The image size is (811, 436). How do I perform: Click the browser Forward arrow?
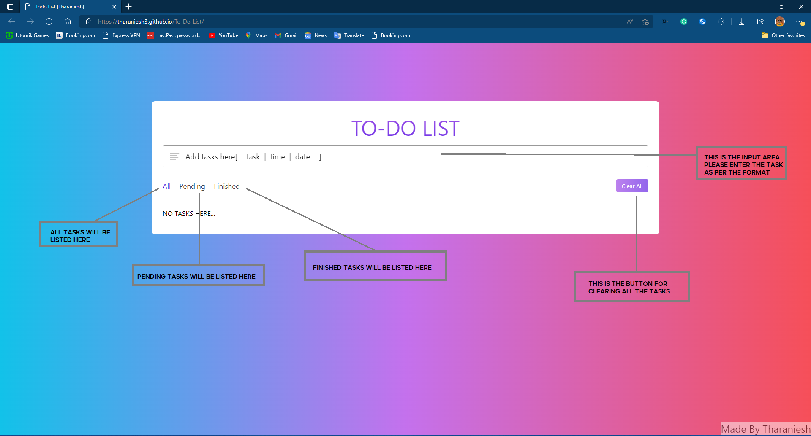pyautogui.click(x=30, y=22)
